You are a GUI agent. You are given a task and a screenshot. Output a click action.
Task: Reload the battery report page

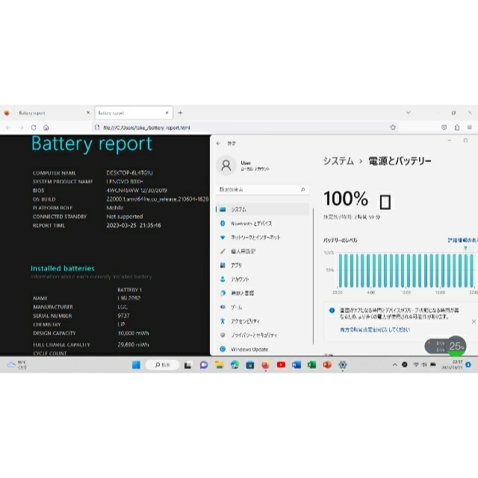click(34, 128)
